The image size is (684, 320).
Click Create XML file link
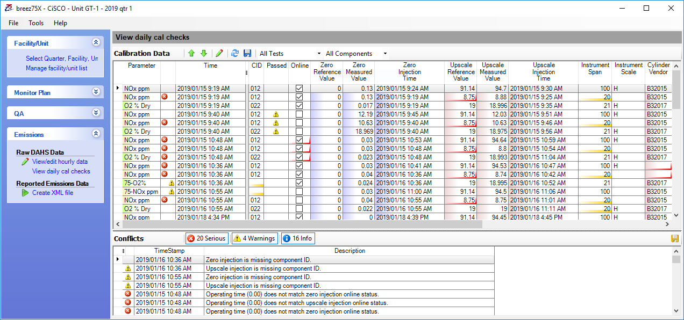(x=53, y=193)
